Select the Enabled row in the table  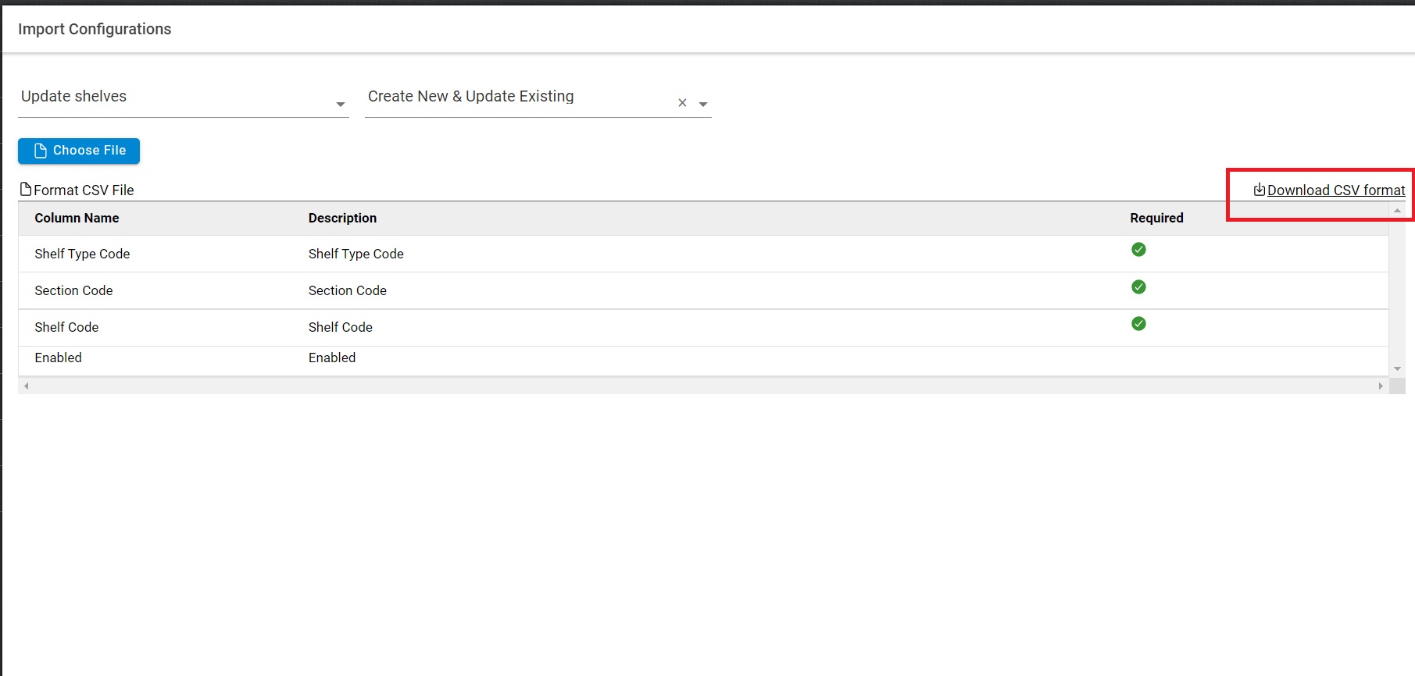coord(59,358)
